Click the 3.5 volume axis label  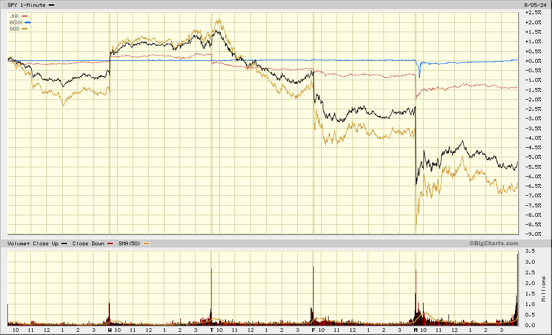(530, 251)
